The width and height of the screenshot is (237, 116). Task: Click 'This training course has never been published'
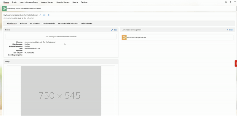[61, 37]
